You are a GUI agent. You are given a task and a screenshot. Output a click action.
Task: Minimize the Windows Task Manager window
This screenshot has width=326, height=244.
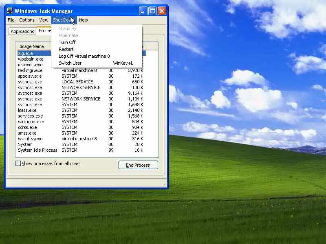tap(143, 11)
